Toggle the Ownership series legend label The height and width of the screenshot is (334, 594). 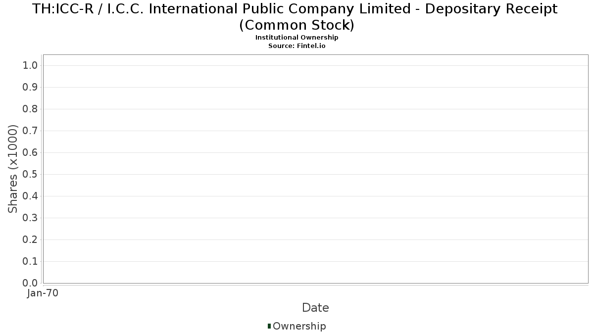pos(299,326)
